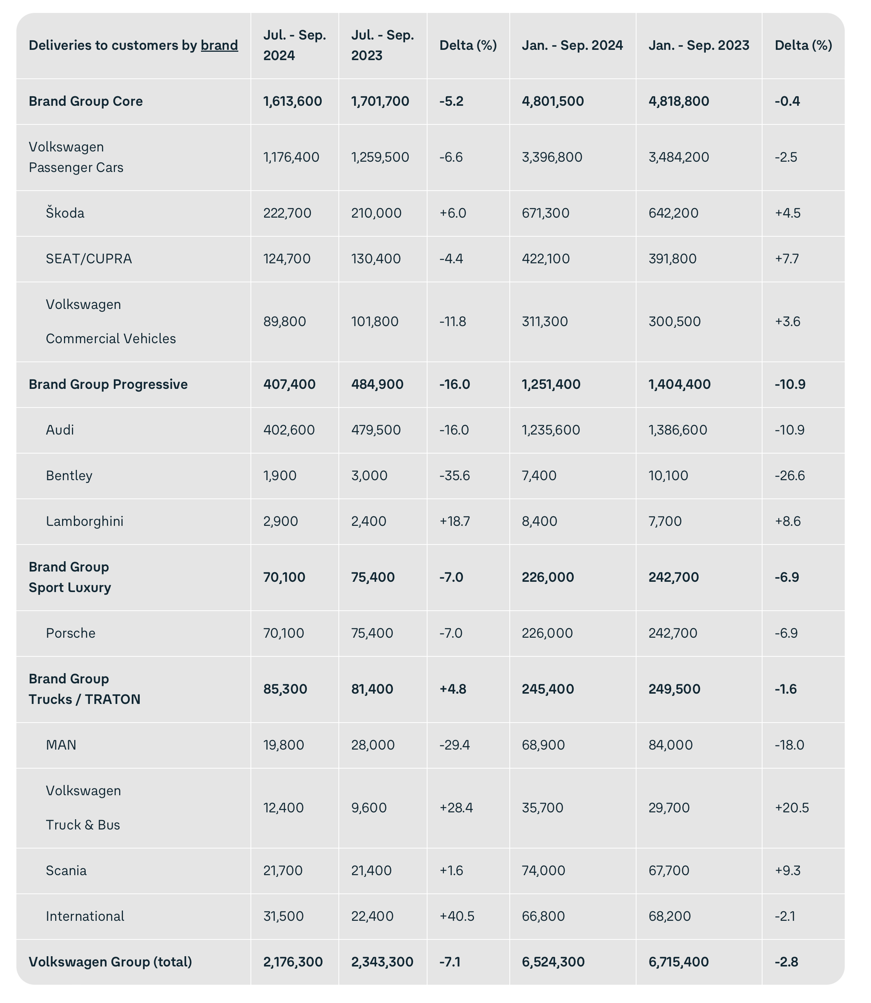Select the "Brand Group Trucks / TRATON" label
This screenshot has width=871, height=1003.
[x=84, y=689]
